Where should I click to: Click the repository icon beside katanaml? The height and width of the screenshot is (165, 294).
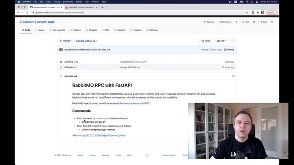tap(20, 22)
